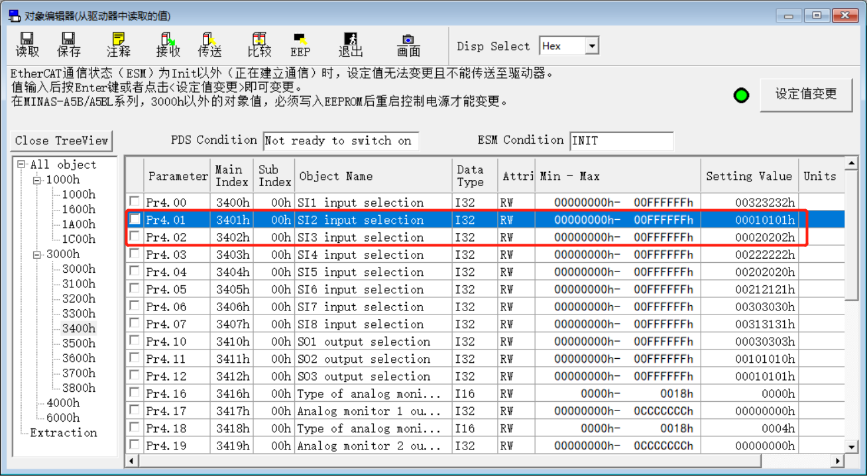Check the Pr4.02 row checkbox

135,236
